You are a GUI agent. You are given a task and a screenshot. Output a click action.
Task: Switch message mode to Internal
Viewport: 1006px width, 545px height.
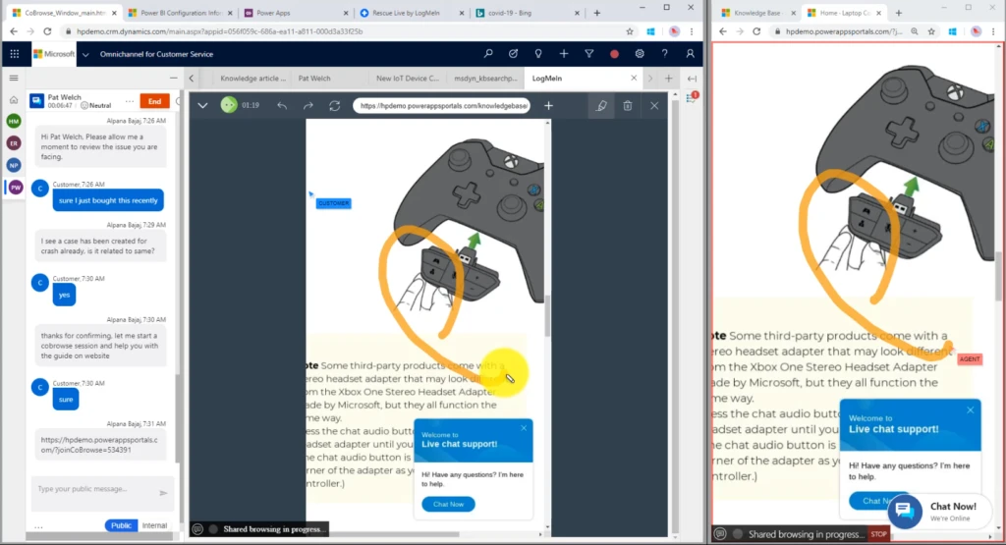(x=154, y=525)
